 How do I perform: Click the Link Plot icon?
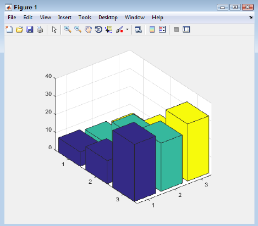point(138,29)
